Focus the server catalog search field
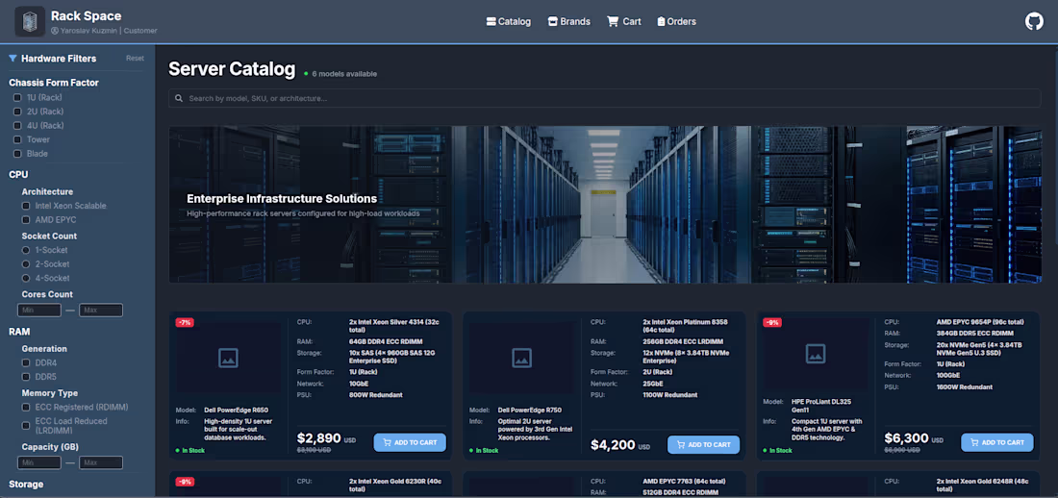This screenshot has height=498, width=1058. tap(605, 98)
